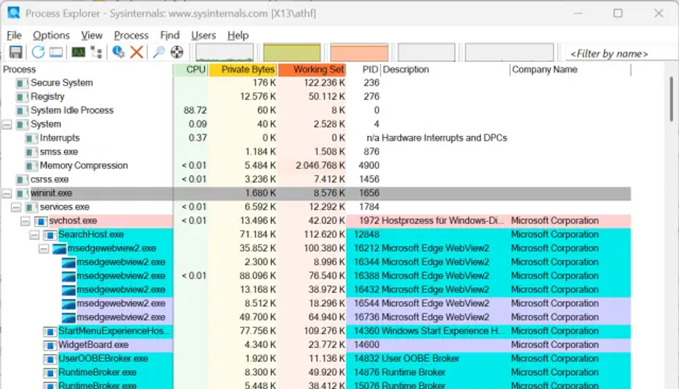679x389 pixels.
Task: Click the yellow commit history graph
Action: (292, 52)
